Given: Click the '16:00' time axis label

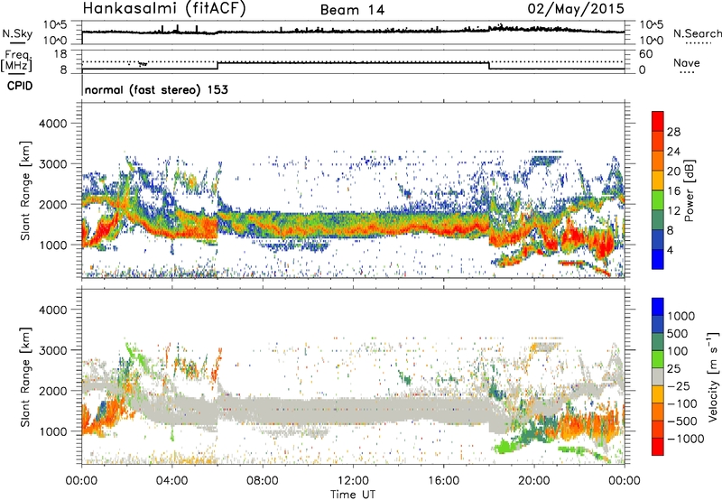Looking at the screenshot, I should click(x=443, y=481).
